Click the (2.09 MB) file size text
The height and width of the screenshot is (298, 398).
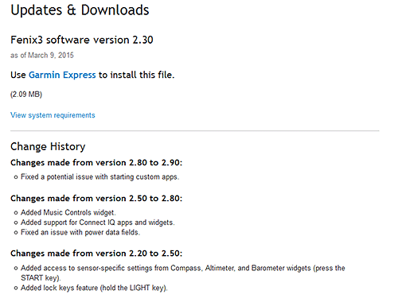pyautogui.click(x=26, y=95)
